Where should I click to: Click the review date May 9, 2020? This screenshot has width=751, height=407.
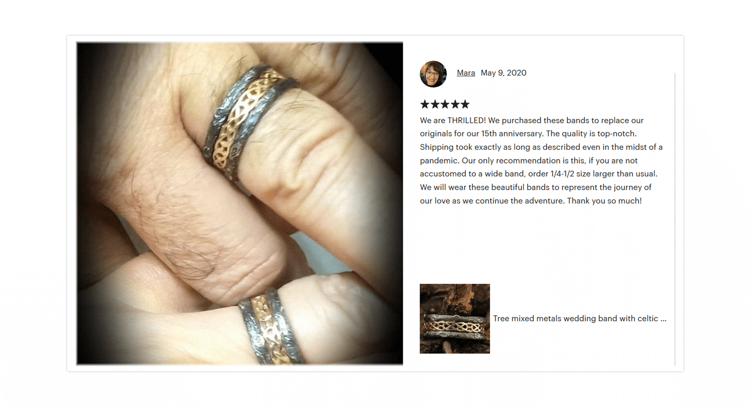tap(503, 73)
